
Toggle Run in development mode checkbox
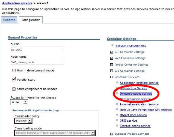coord(14,70)
